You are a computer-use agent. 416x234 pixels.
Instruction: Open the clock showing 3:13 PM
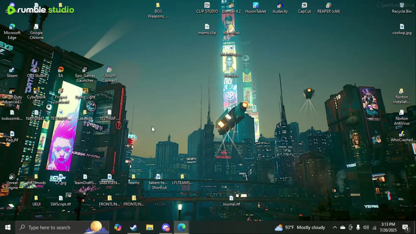click(387, 227)
